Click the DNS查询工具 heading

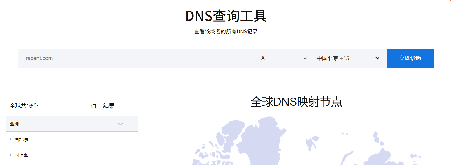pos(226,16)
